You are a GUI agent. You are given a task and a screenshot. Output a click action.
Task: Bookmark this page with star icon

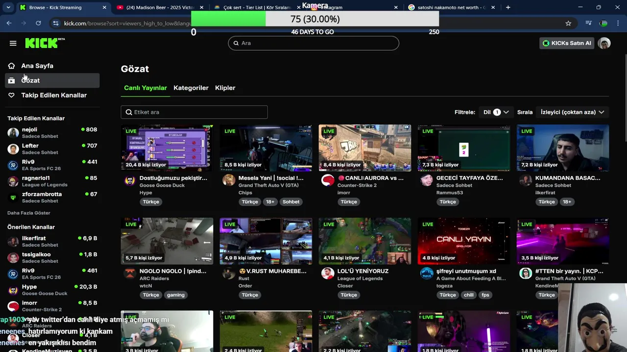tap(568, 23)
